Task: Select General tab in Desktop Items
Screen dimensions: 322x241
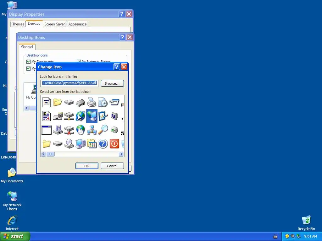Action: [27, 47]
